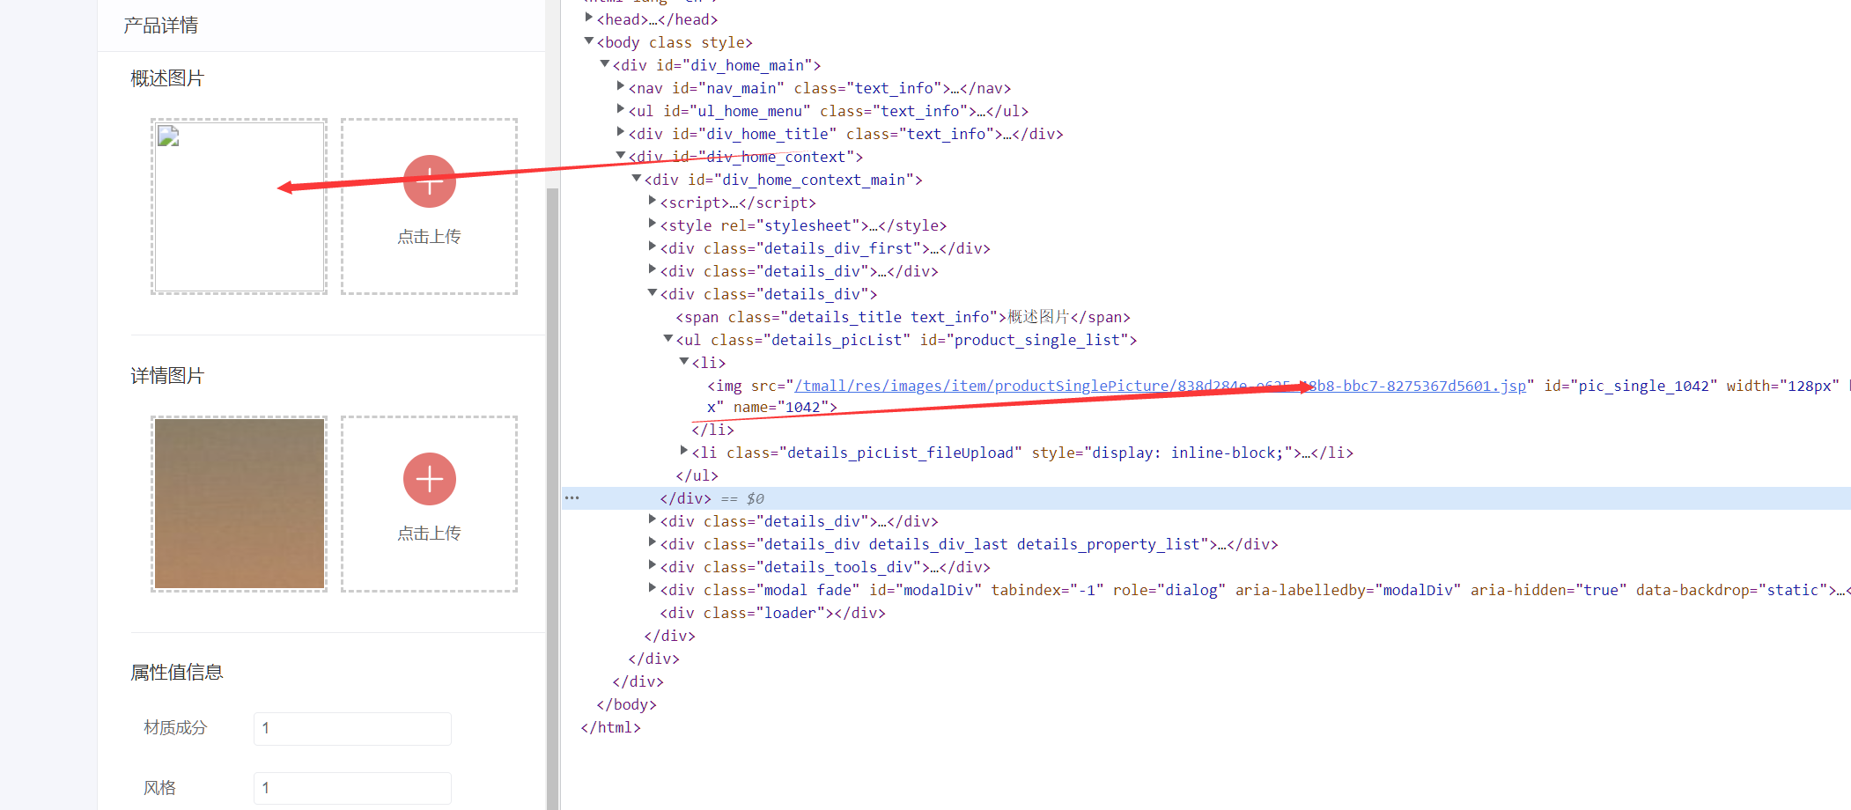Expand the details_picList_fileUpload li node

[684, 451]
